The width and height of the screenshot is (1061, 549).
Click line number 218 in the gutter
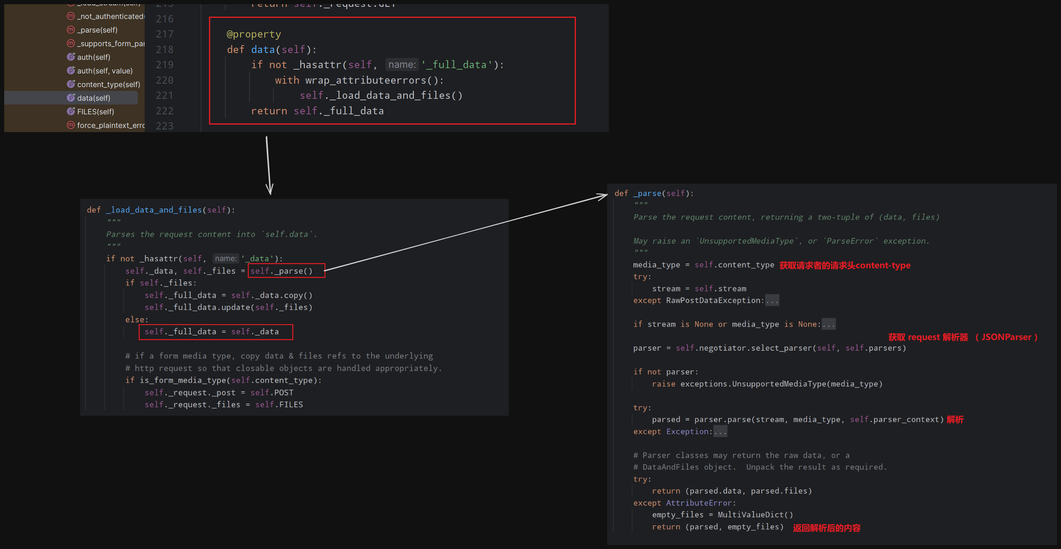(x=164, y=49)
